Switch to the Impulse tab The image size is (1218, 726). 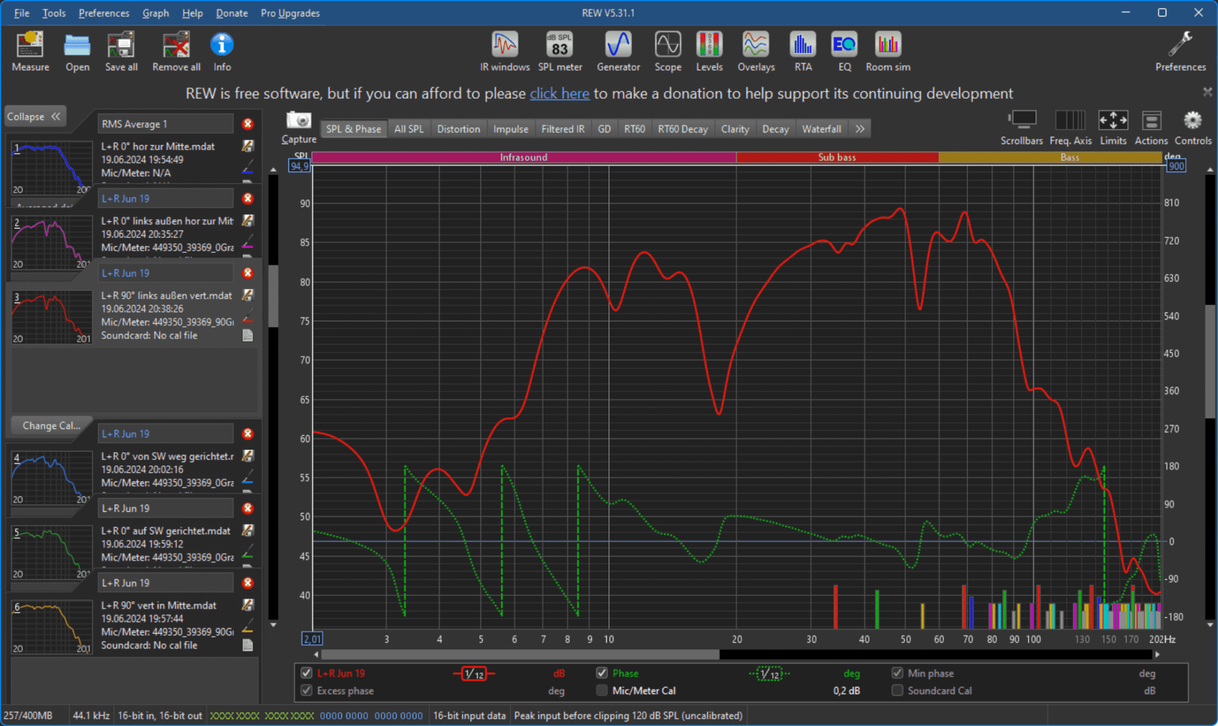pyautogui.click(x=510, y=129)
